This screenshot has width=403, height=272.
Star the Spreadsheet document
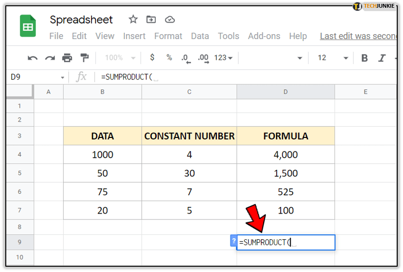coord(133,19)
